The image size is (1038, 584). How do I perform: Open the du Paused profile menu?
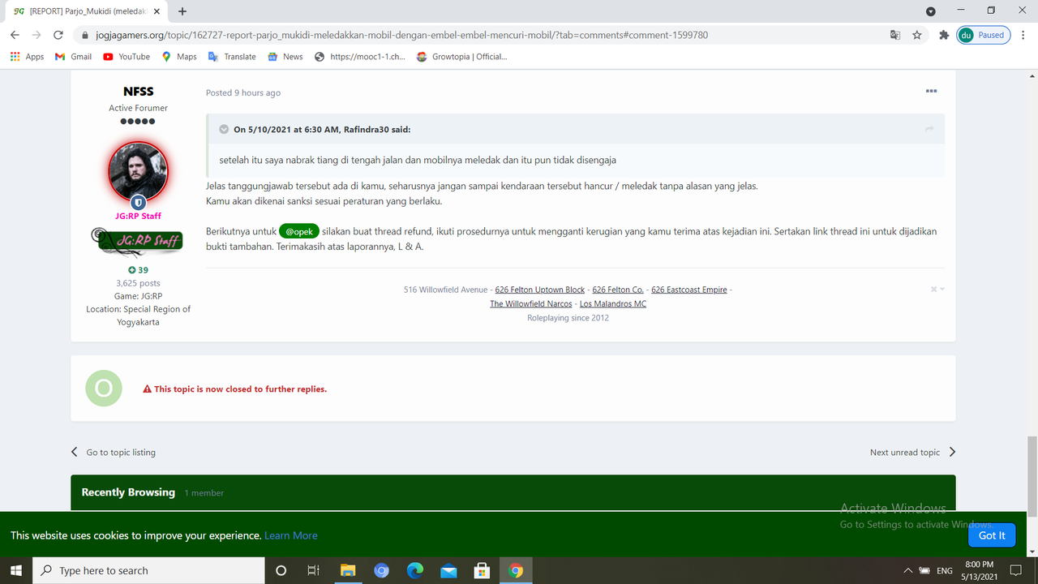coord(984,35)
